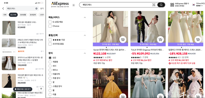Select the 모든 radio button
Screen dimensions: 205x98
coord(50,58)
